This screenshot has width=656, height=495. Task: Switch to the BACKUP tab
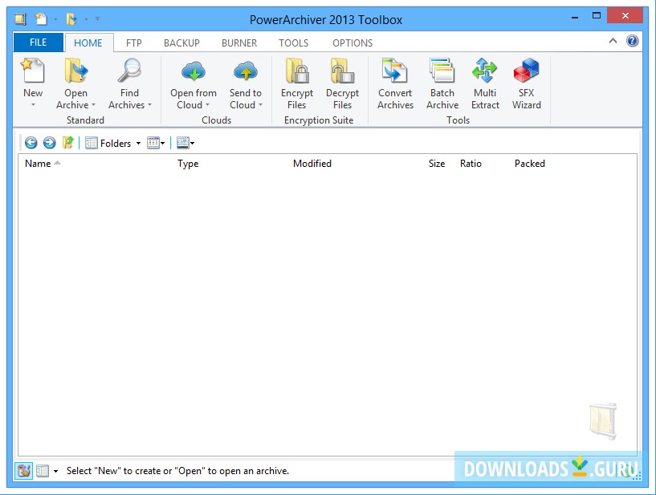tap(181, 43)
